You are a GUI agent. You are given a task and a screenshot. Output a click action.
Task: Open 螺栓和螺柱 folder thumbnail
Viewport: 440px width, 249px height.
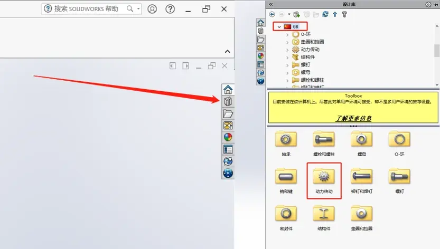(x=324, y=139)
